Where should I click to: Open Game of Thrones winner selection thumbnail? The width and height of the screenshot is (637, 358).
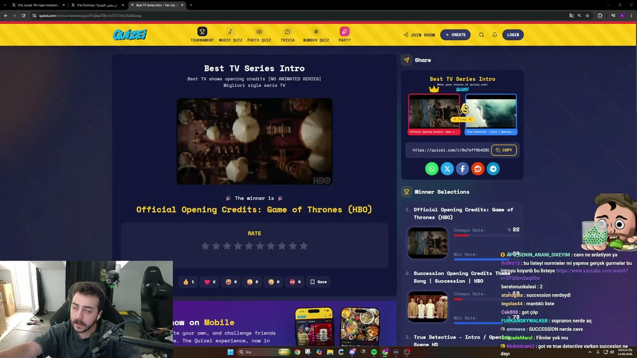tap(427, 243)
